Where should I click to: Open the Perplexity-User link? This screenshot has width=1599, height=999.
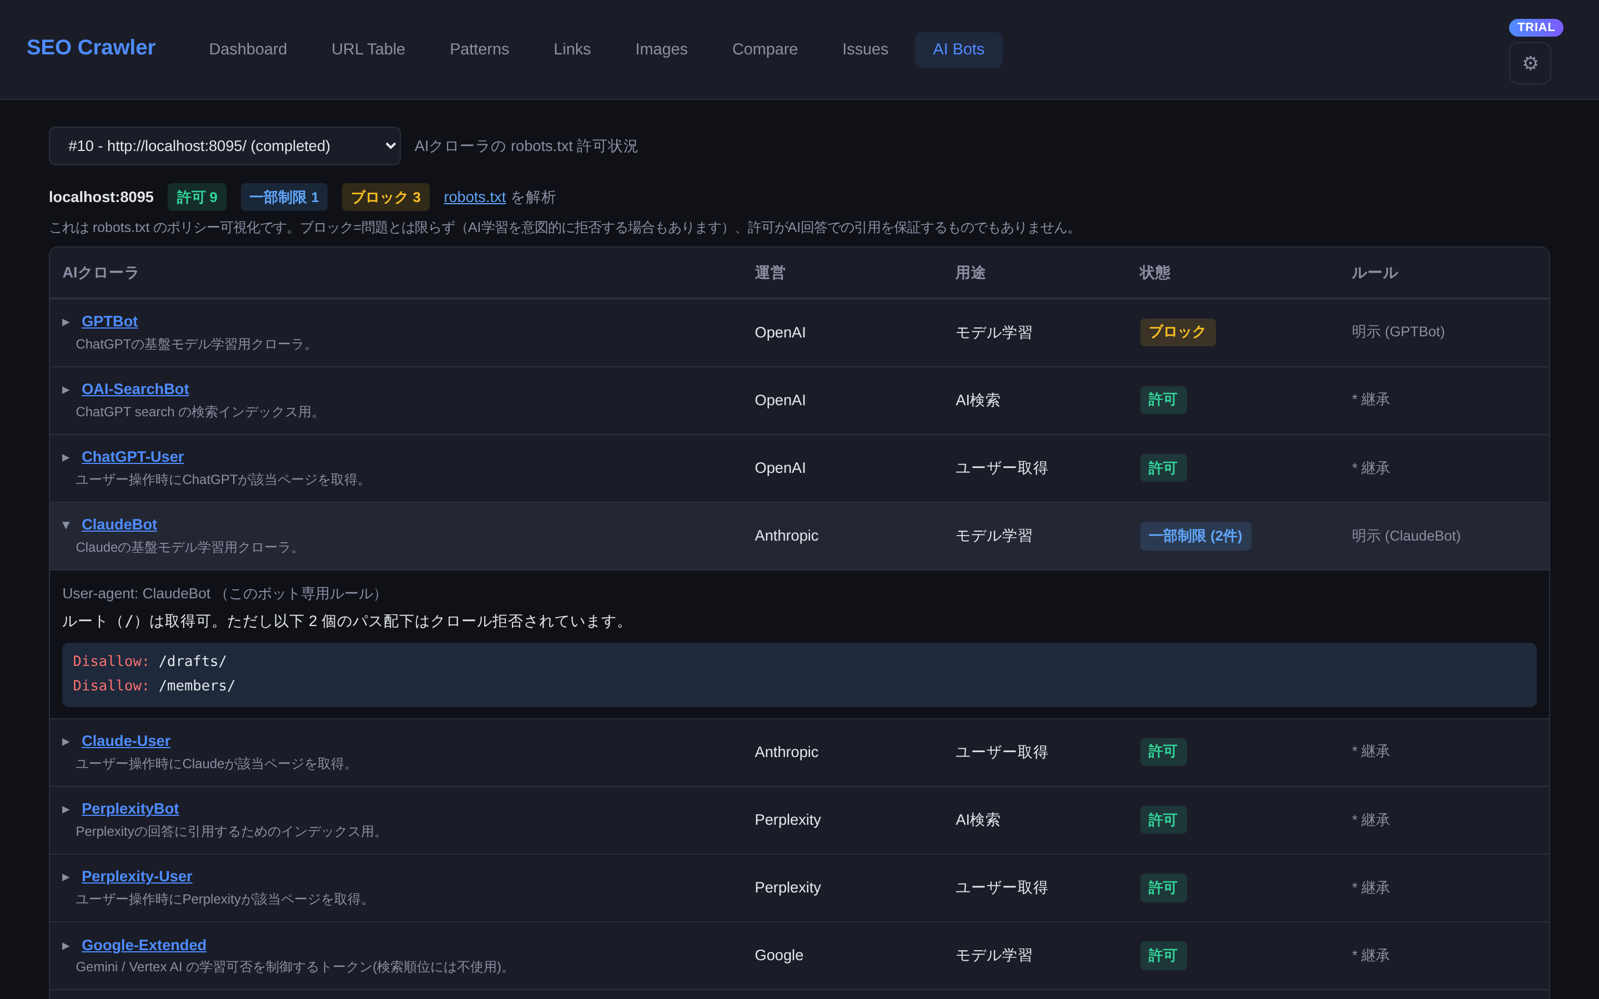click(x=137, y=876)
